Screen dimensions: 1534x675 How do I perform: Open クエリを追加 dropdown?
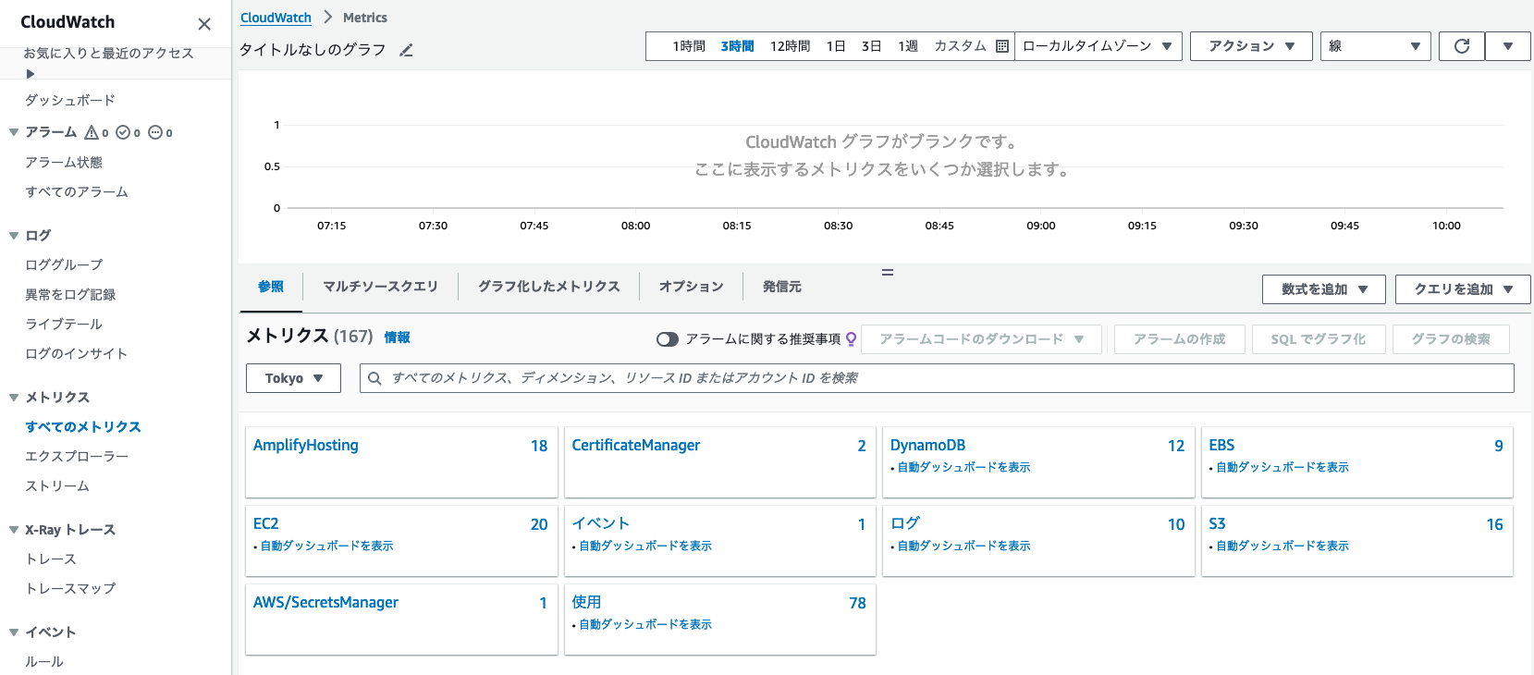click(x=1463, y=289)
